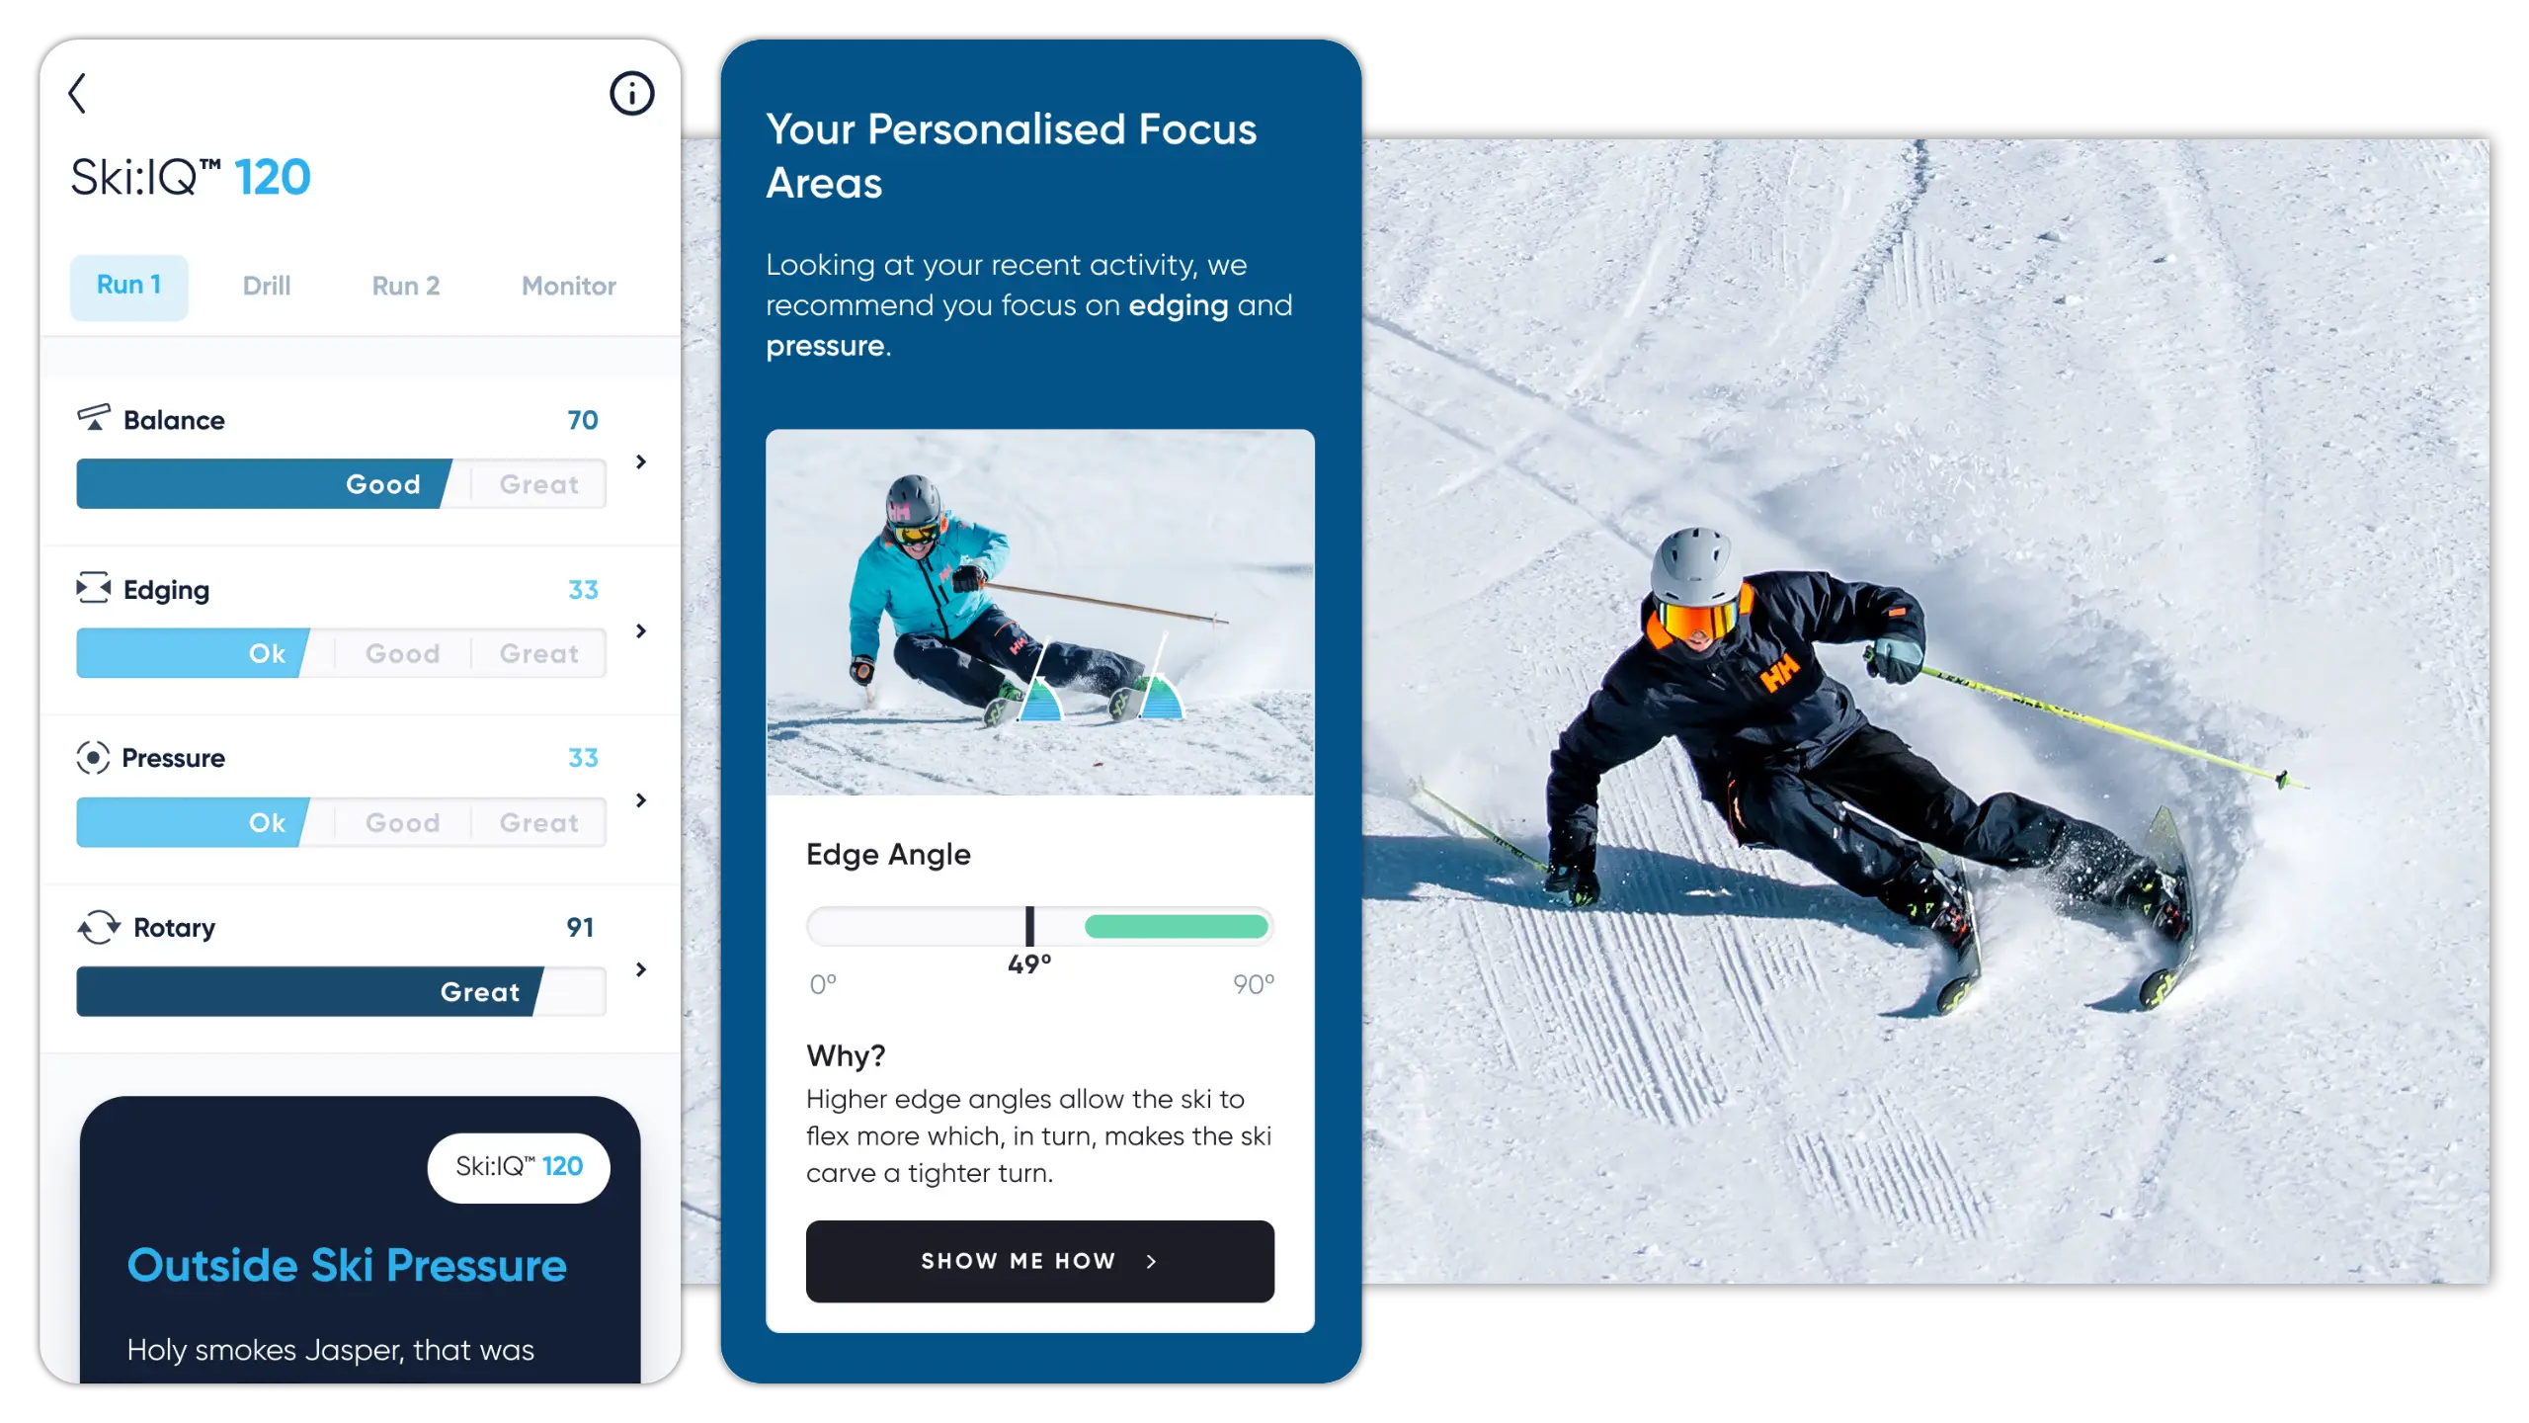The height and width of the screenshot is (1423, 2529).
Task: Tap the Balance seesaw icon
Action: [94, 417]
